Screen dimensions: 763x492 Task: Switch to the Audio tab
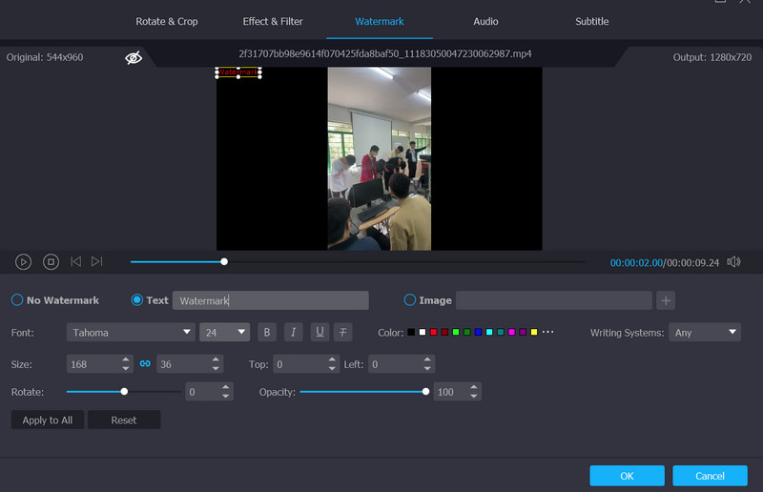(x=486, y=21)
